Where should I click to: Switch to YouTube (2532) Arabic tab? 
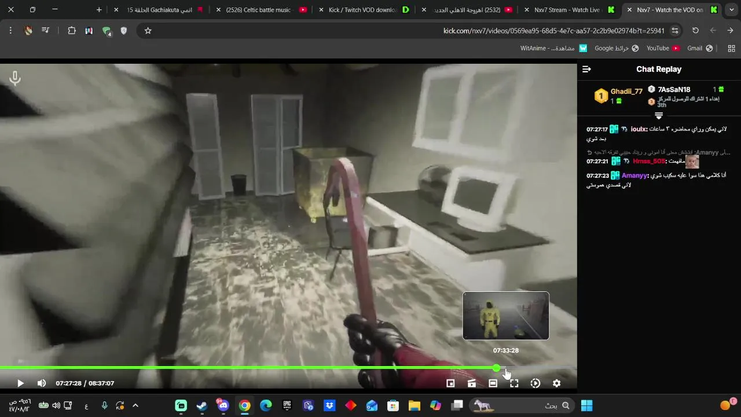(466, 10)
